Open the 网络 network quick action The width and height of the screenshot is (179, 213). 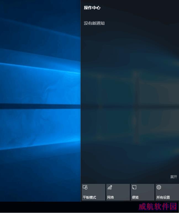(118, 192)
